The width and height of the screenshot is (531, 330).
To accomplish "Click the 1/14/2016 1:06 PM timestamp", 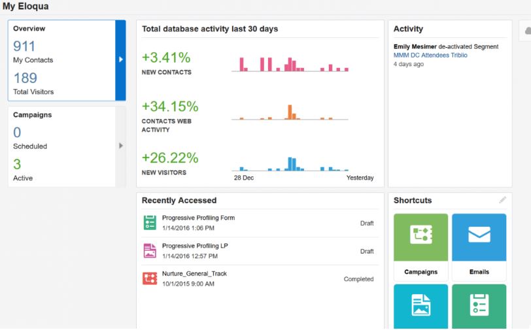I will click(x=188, y=228).
